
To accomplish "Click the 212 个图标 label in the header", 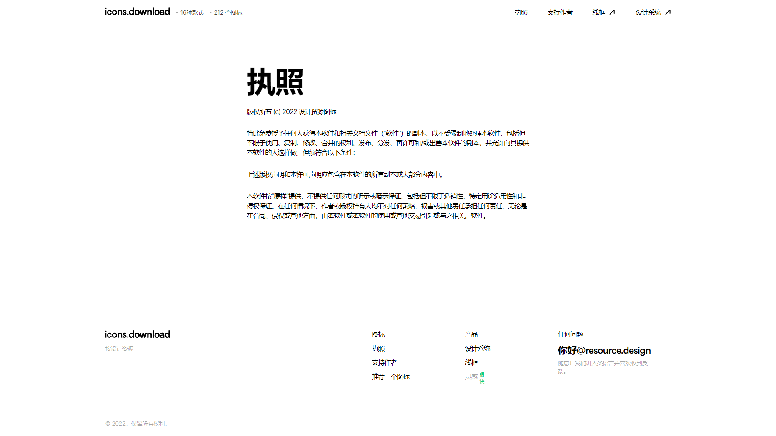I will point(228,13).
